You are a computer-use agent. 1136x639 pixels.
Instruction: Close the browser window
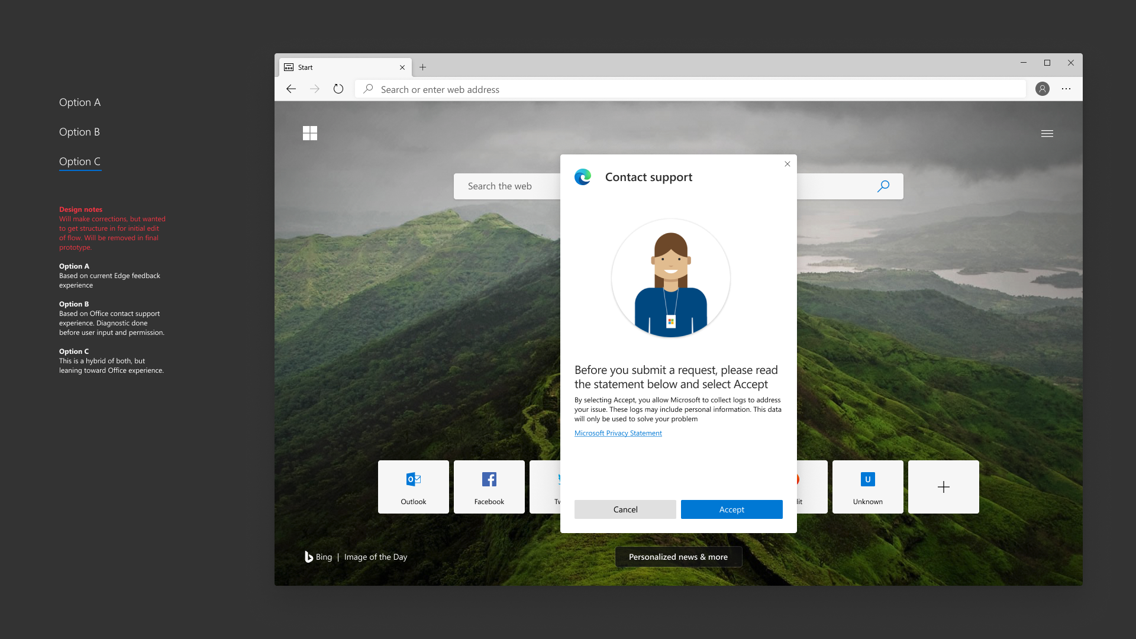(x=1071, y=63)
